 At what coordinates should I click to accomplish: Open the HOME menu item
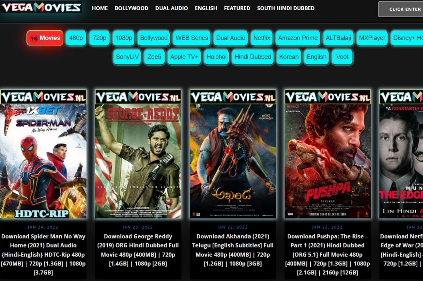point(100,8)
